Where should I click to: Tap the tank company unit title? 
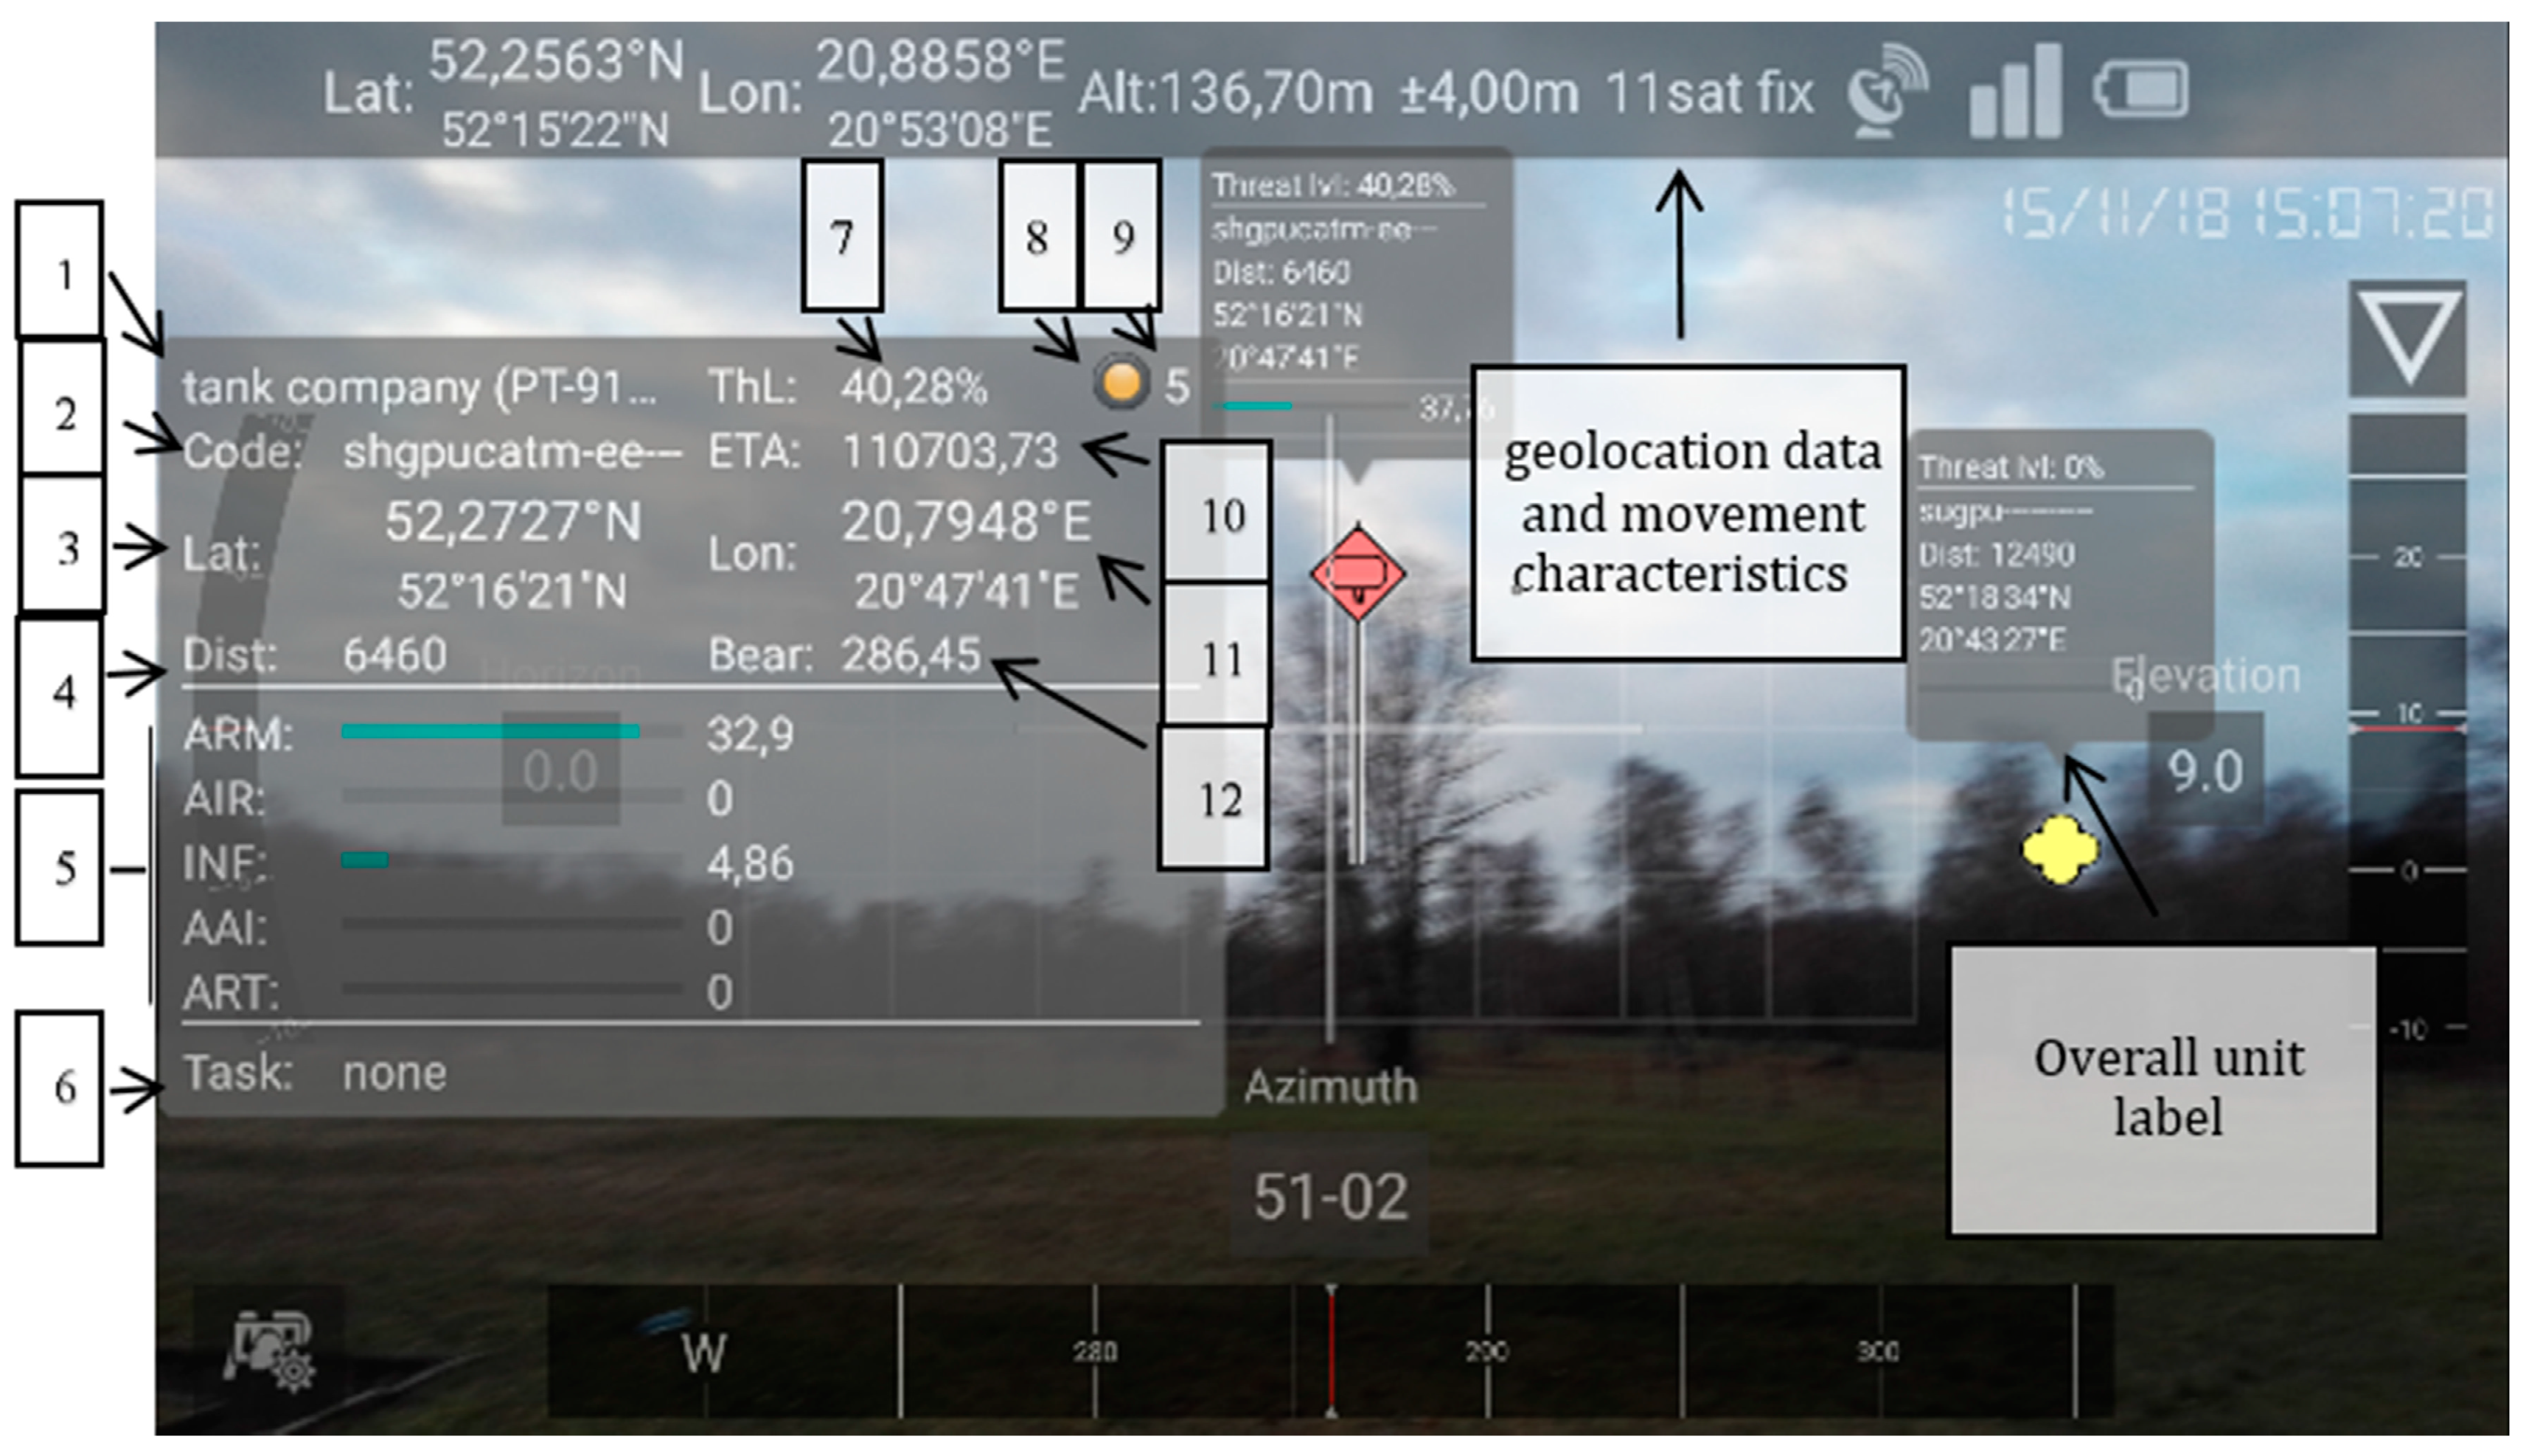coord(420,387)
